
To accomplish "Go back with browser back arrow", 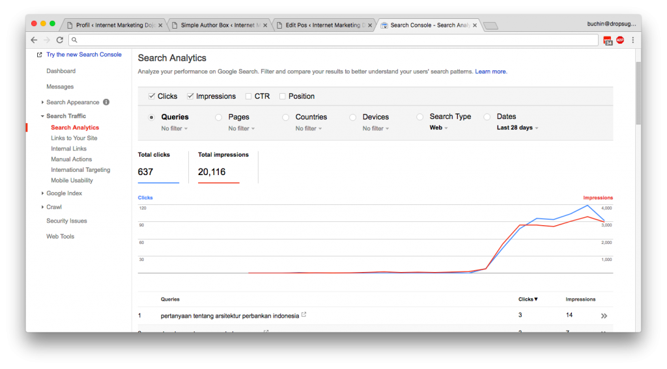I will (x=34, y=40).
